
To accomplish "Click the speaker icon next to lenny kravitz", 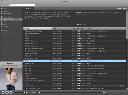I will (21, 19).
